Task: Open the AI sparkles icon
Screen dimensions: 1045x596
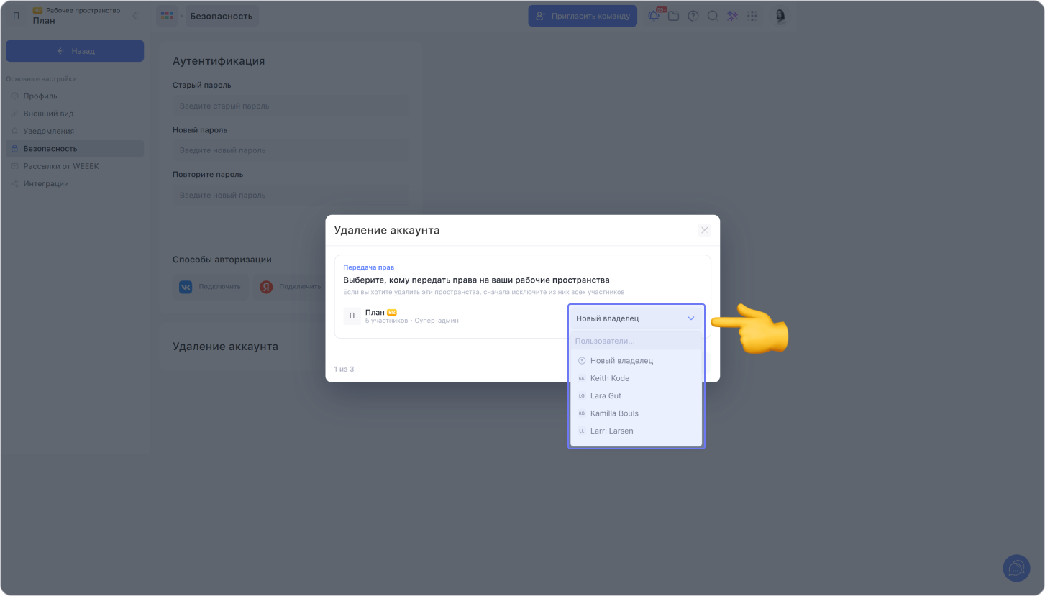Action: [x=732, y=16]
